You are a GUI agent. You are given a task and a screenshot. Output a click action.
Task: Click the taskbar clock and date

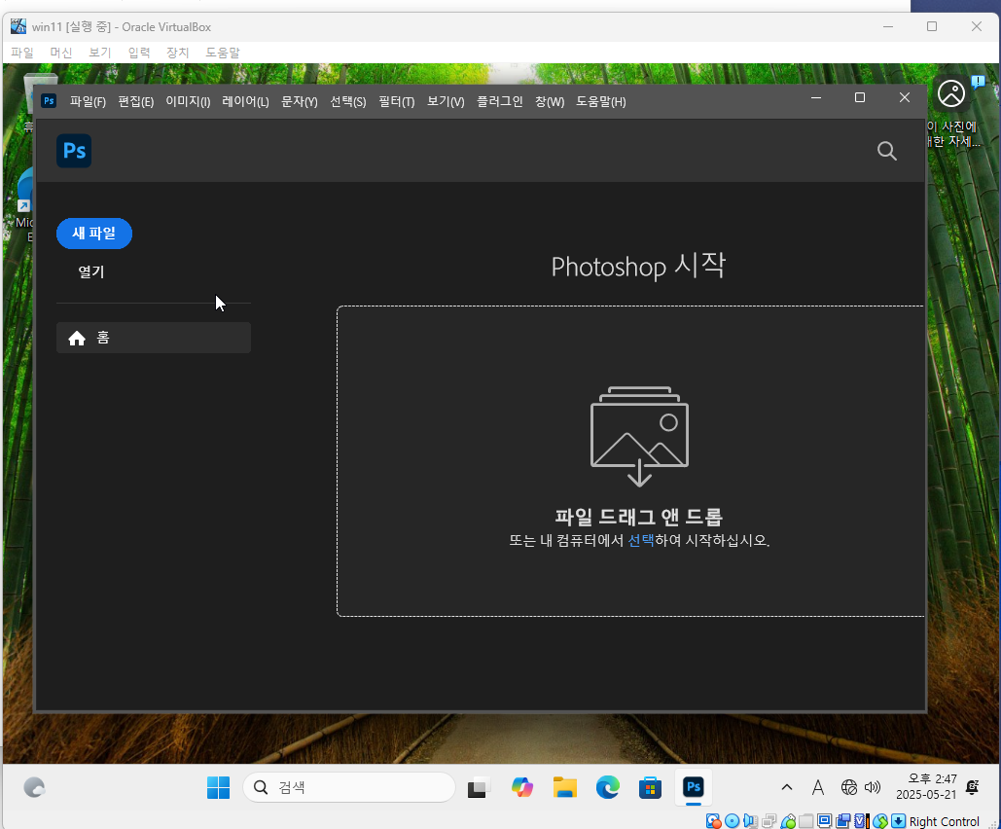pyautogui.click(x=926, y=787)
